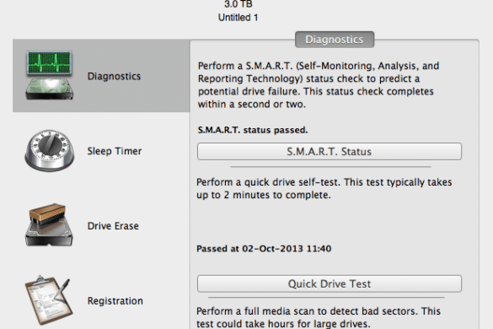The width and height of the screenshot is (493, 329).
Task: Click the separator line under Quick Drive Test
Action: coord(326,297)
